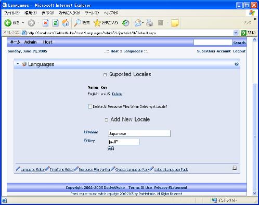Click the Home portal menu item
This screenshot has width=259, height=205.
(x=15, y=42)
